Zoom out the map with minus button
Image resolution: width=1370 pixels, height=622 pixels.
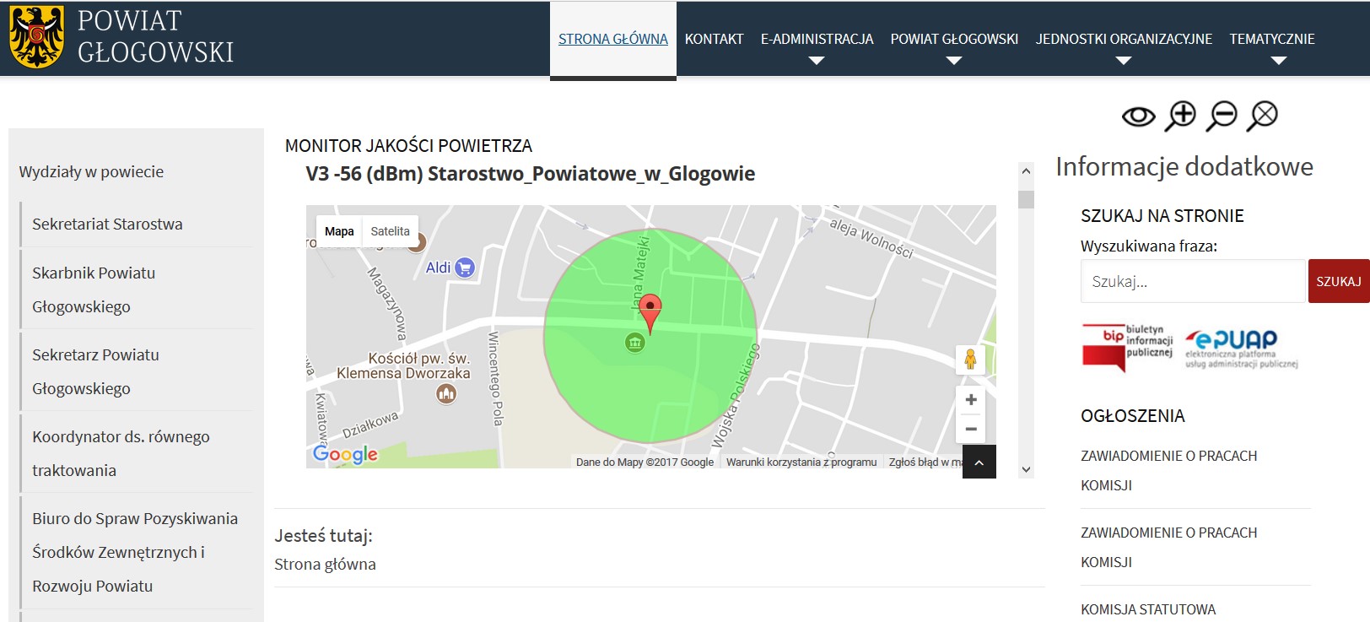(x=970, y=429)
